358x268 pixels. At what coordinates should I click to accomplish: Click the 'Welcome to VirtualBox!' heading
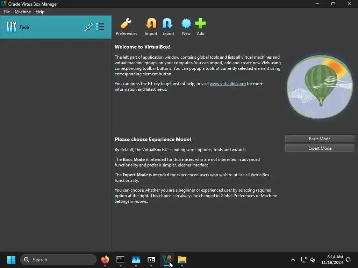(x=143, y=47)
